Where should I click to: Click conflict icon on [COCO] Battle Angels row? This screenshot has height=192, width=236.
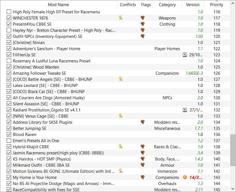[121, 79]
